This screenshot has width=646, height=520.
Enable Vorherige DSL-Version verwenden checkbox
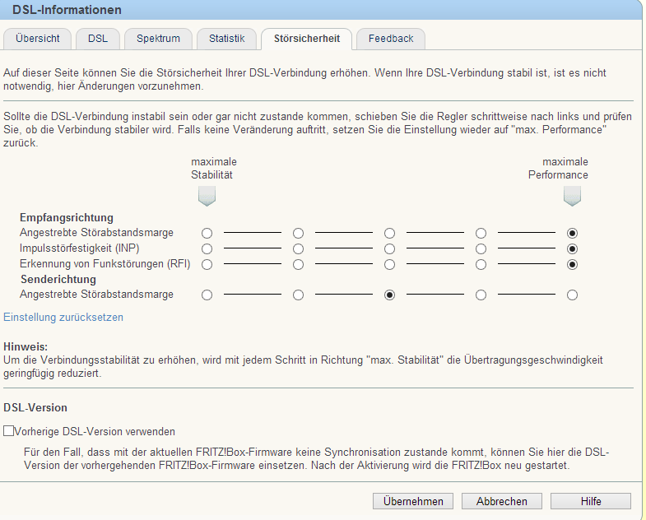click(8, 431)
